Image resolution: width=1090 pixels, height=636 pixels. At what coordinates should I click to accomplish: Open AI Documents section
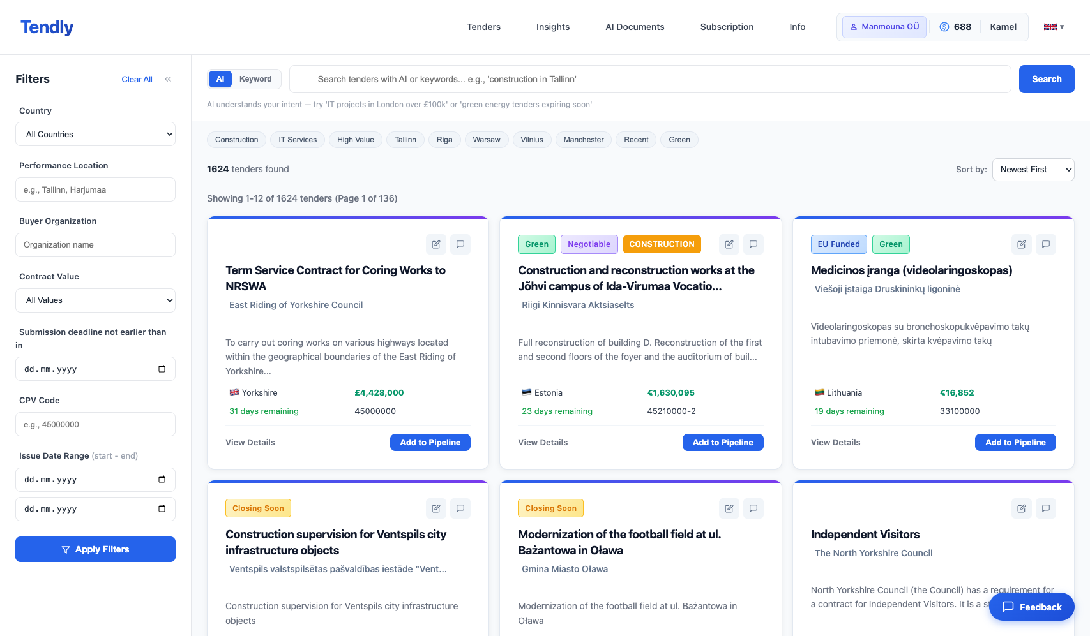click(x=635, y=27)
